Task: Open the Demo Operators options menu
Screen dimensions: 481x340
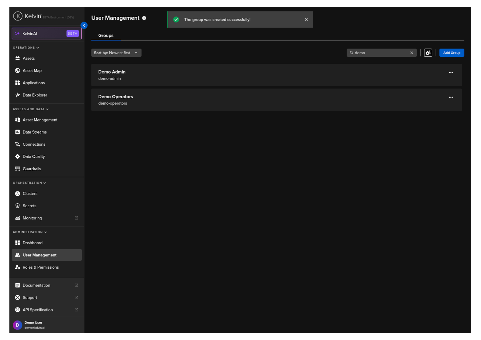Action: point(451,97)
